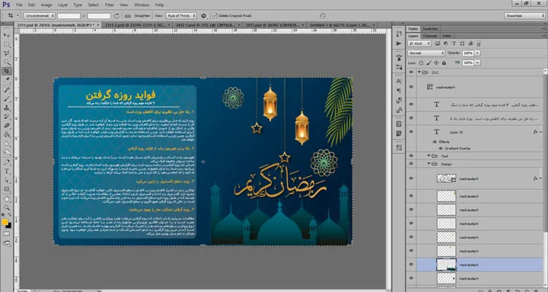Open the Layer menu

tap(62, 5)
